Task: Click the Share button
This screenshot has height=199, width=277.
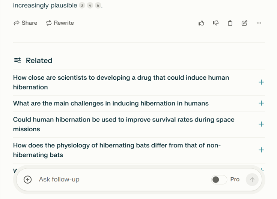Action: [x=26, y=23]
